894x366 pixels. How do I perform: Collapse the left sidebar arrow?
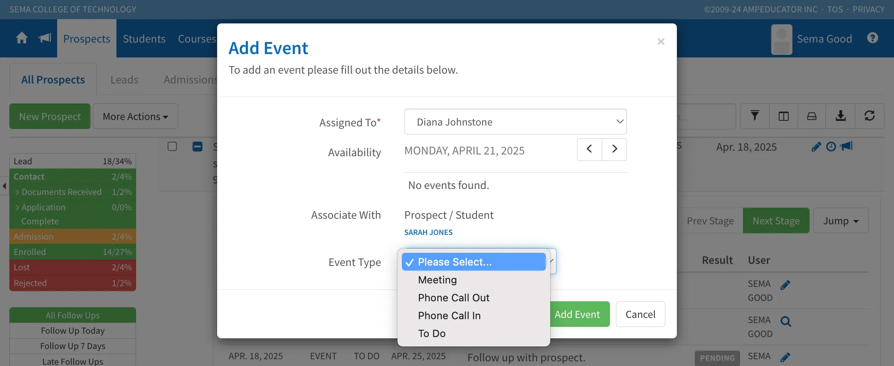click(x=4, y=186)
